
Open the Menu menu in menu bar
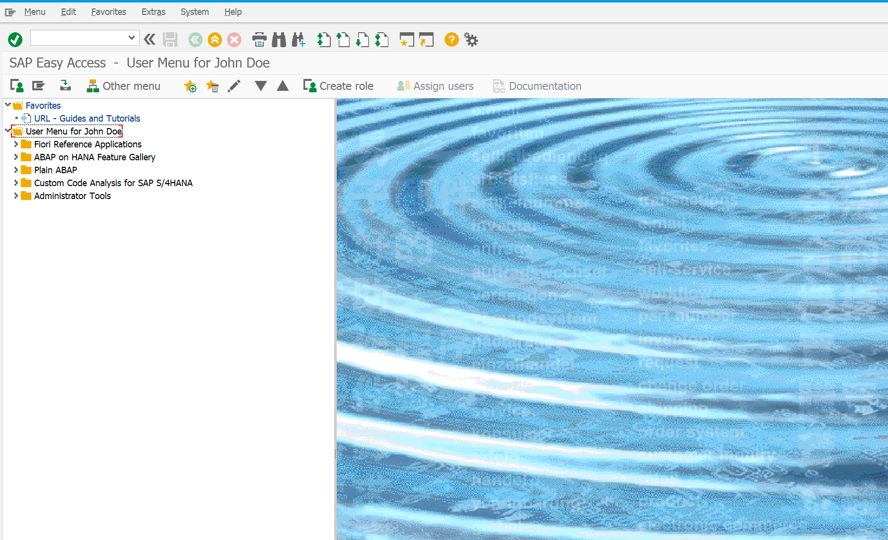point(35,12)
